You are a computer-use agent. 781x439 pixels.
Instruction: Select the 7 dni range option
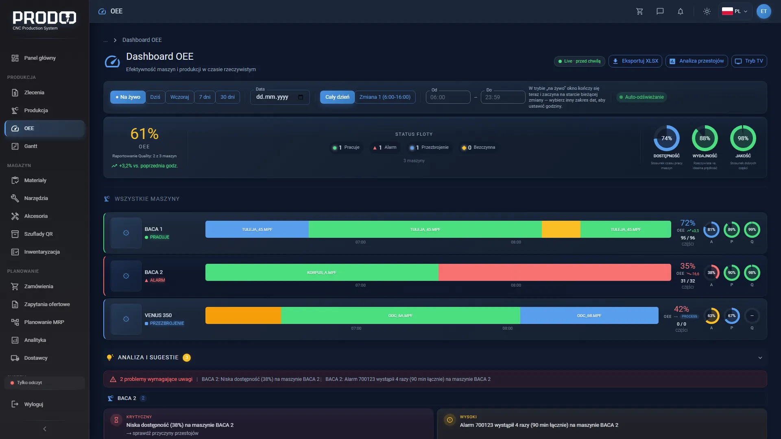pyautogui.click(x=205, y=97)
